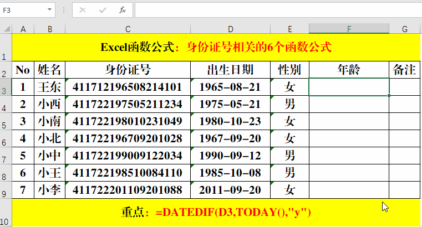Select row 7 header
Image resolution: width=422 pixels, height=227 pixels.
6,156
